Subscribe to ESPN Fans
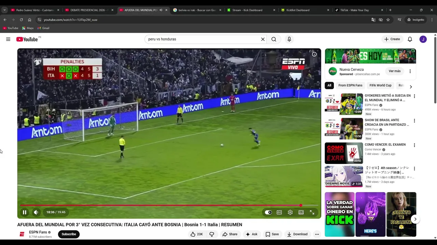The height and width of the screenshot is (245, 437). coord(69,234)
